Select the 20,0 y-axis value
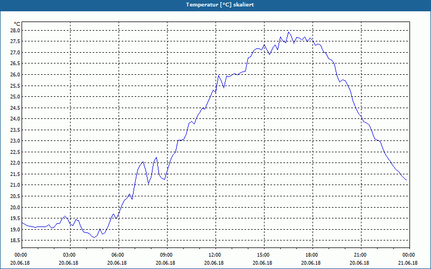Image resolution: width=431 pixels, height=269 pixels. click(x=16, y=207)
